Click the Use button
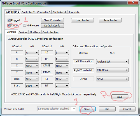This screenshot has width=140, height=116. coord(107,109)
